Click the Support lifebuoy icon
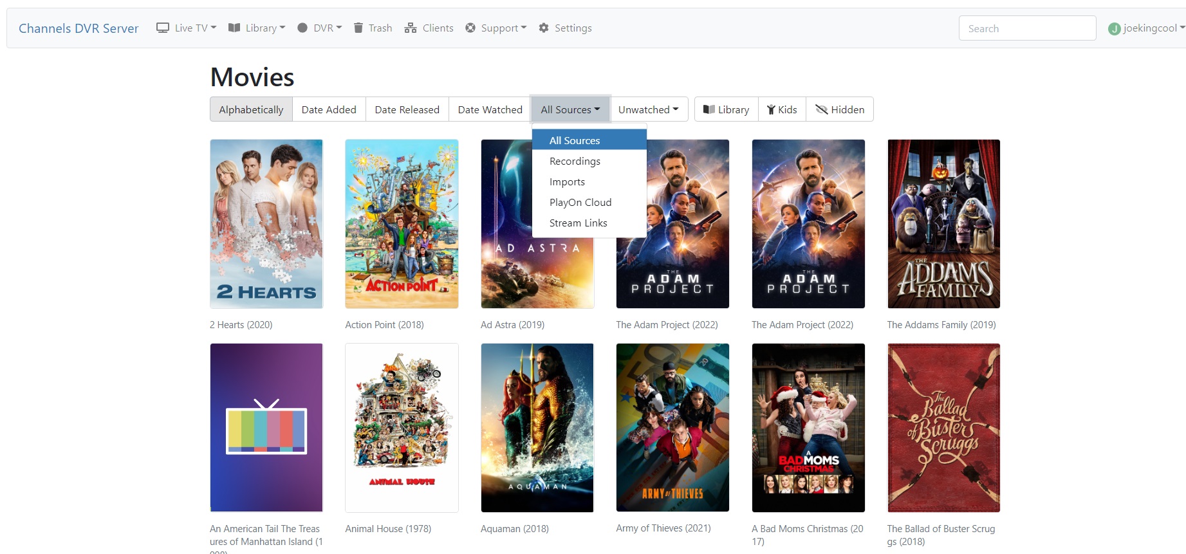 pyautogui.click(x=470, y=28)
